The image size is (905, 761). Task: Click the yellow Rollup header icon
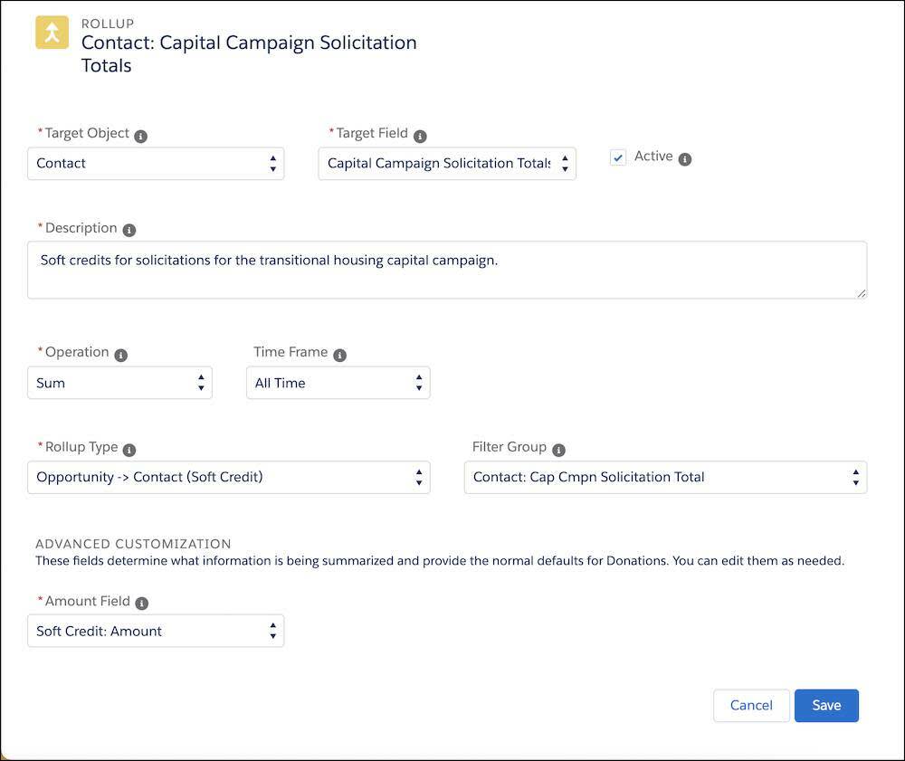(52, 33)
